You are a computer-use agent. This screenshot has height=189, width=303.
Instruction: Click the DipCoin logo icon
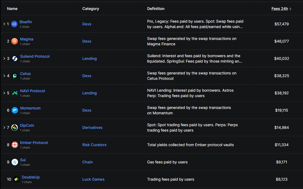coord(15,128)
